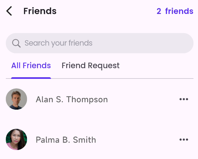Click the "Search your friends" placeholder text
This screenshot has width=198, height=159.
point(59,43)
